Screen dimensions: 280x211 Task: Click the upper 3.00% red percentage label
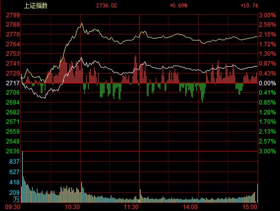pos(267,15)
